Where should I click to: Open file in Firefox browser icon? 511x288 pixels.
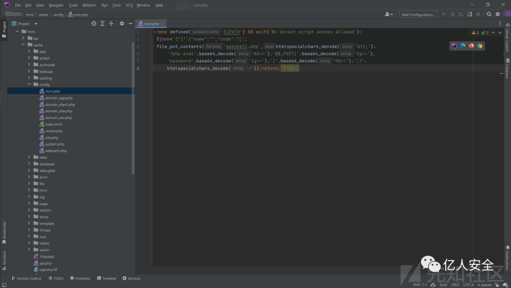471,46
